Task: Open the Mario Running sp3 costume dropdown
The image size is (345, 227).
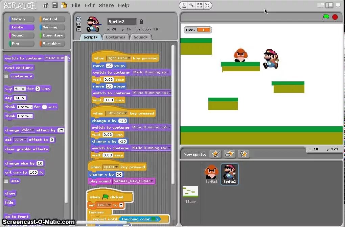Action: (151, 148)
